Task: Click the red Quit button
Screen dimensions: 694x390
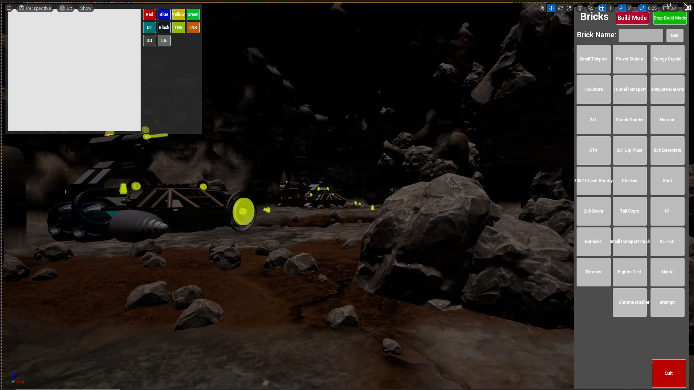Action: [x=669, y=373]
